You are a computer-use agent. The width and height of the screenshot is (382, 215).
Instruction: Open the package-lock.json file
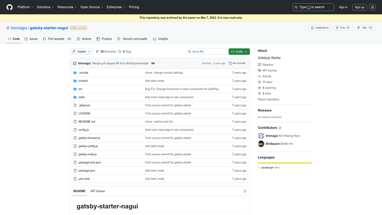point(90,162)
